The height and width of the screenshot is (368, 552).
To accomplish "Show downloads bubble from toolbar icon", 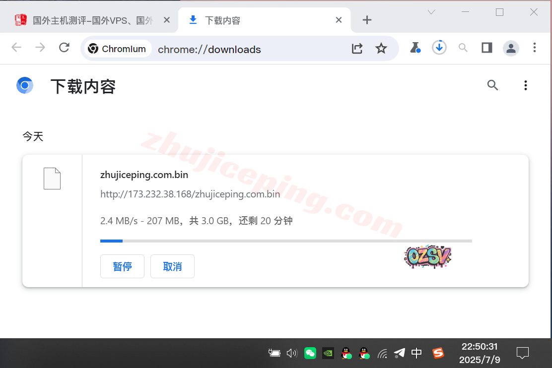I will [439, 48].
